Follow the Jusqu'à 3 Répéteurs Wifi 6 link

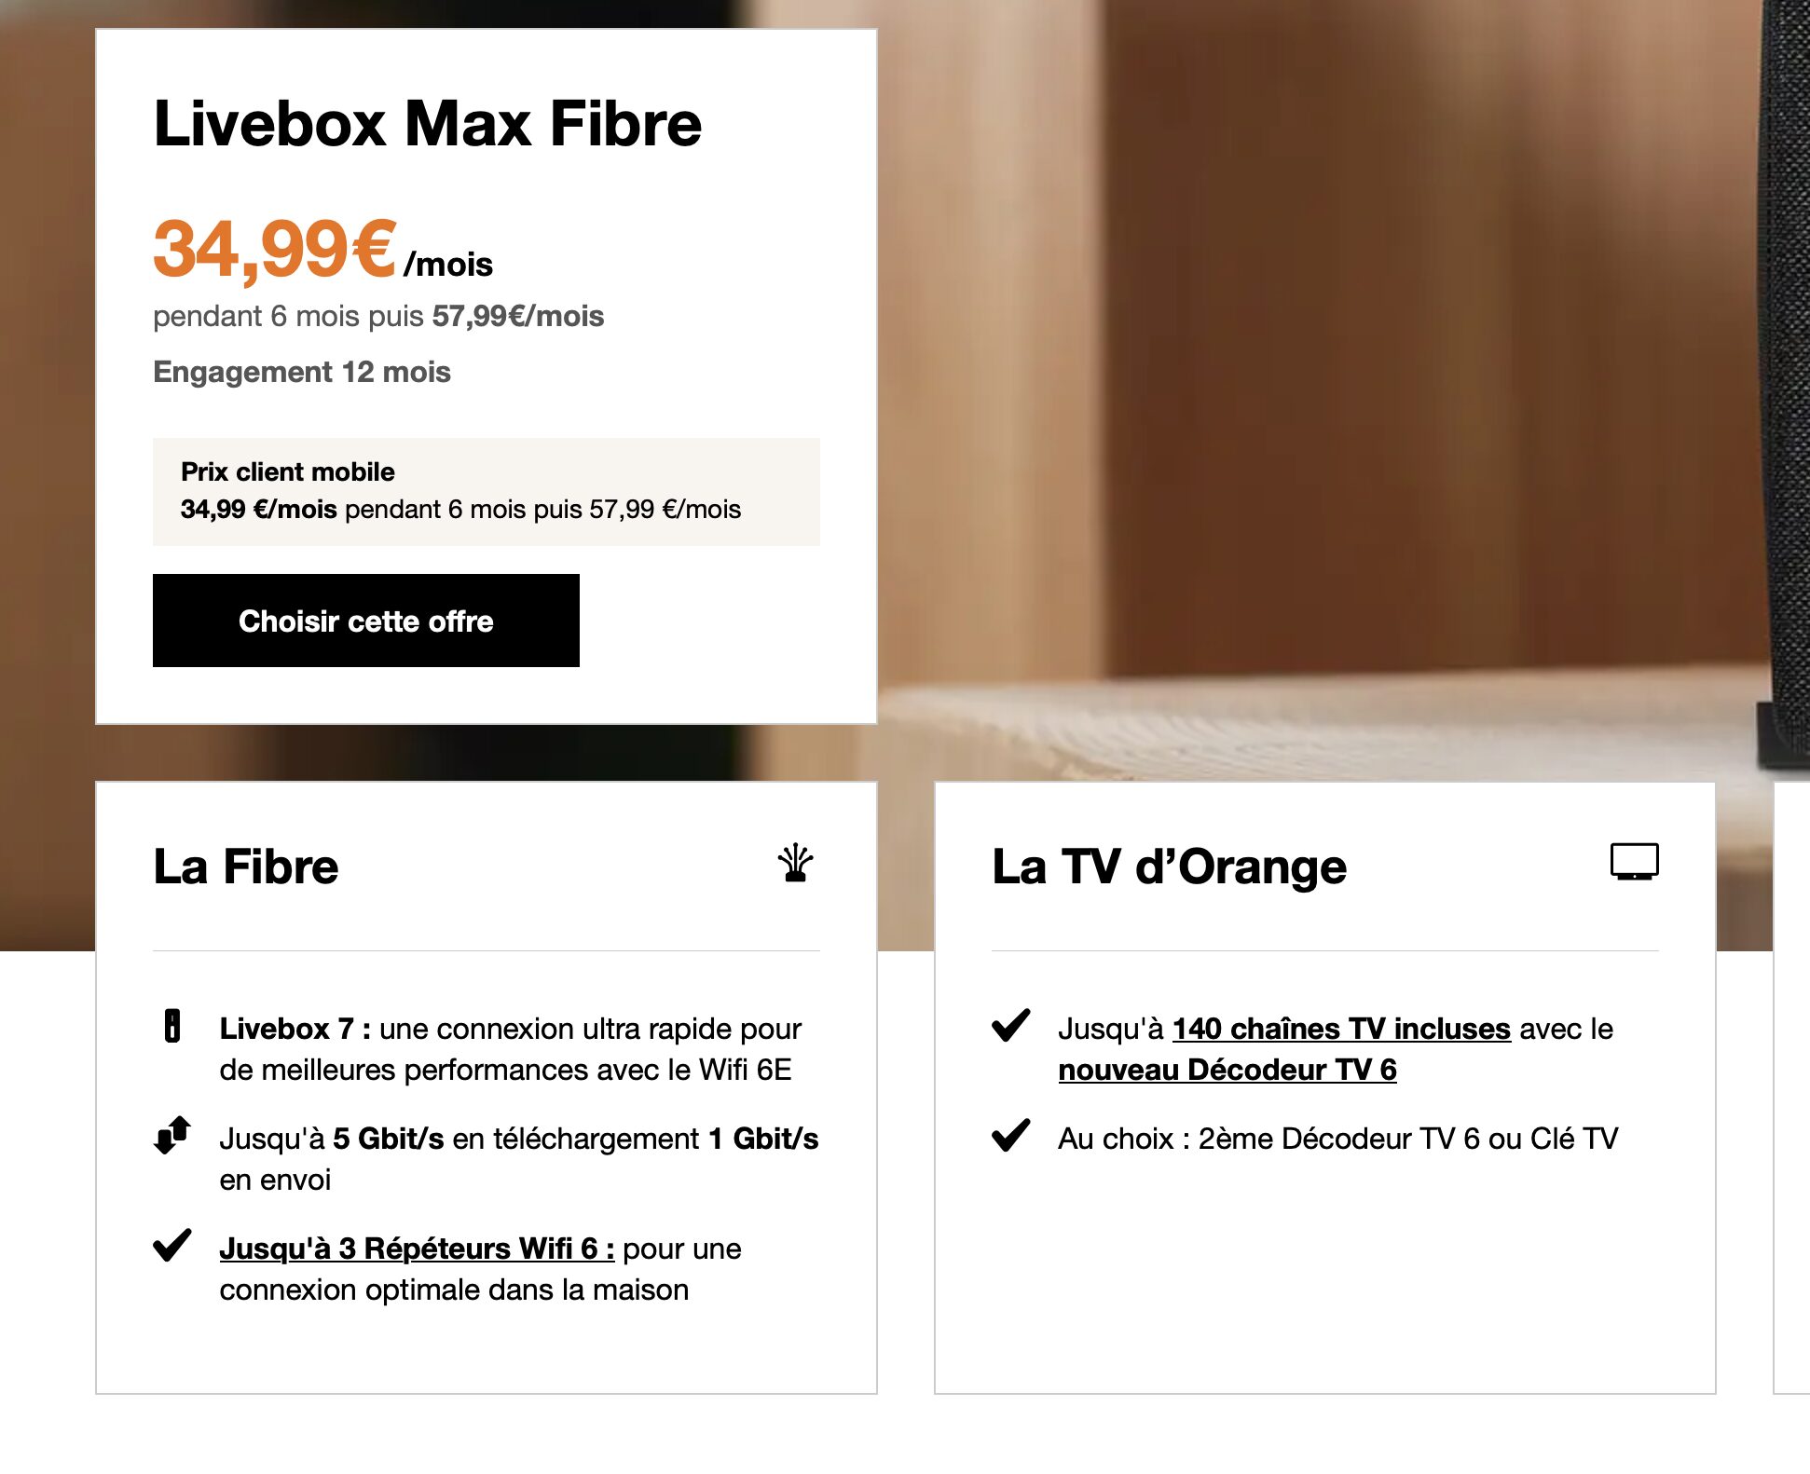[417, 1249]
